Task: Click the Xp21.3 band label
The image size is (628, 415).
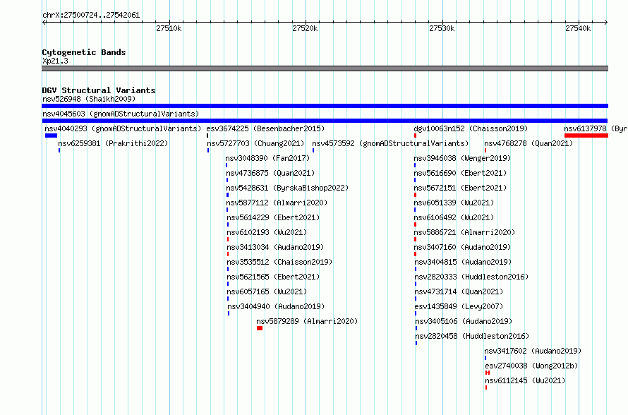Action: (x=55, y=61)
